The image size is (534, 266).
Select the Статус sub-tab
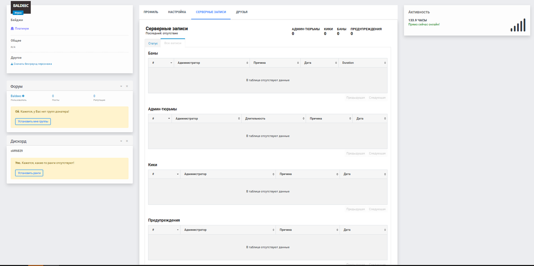(x=153, y=43)
